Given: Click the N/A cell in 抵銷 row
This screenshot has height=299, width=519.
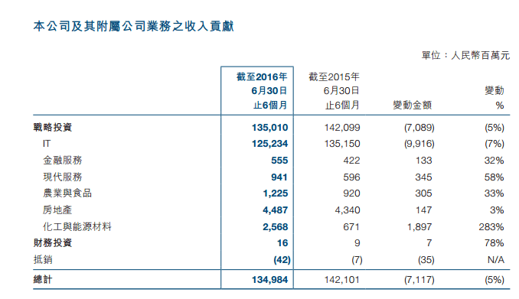Looking at the screenshot, I should [x=496, y=260].
